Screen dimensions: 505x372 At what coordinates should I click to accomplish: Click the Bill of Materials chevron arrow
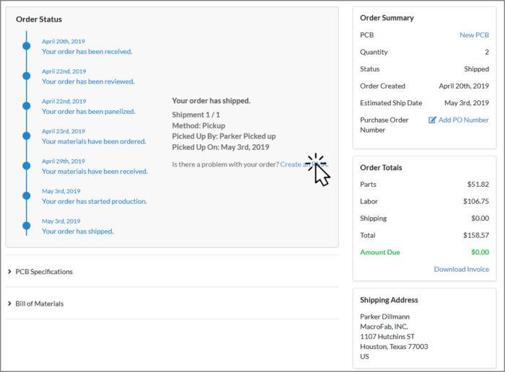[x=9, y=304]
